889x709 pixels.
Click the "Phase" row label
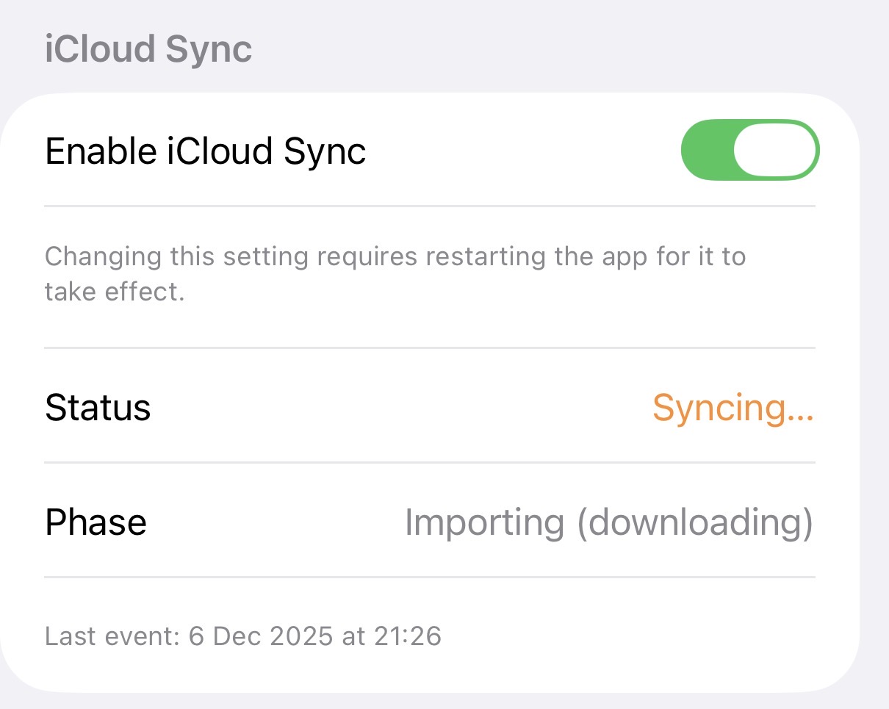(96, 522)
